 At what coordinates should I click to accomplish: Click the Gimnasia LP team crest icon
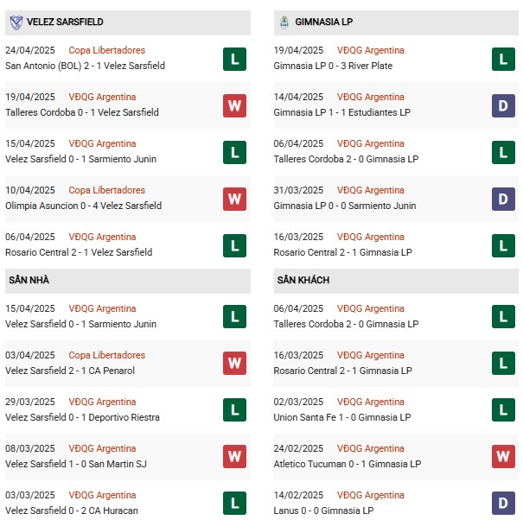[x=284, y=22]
